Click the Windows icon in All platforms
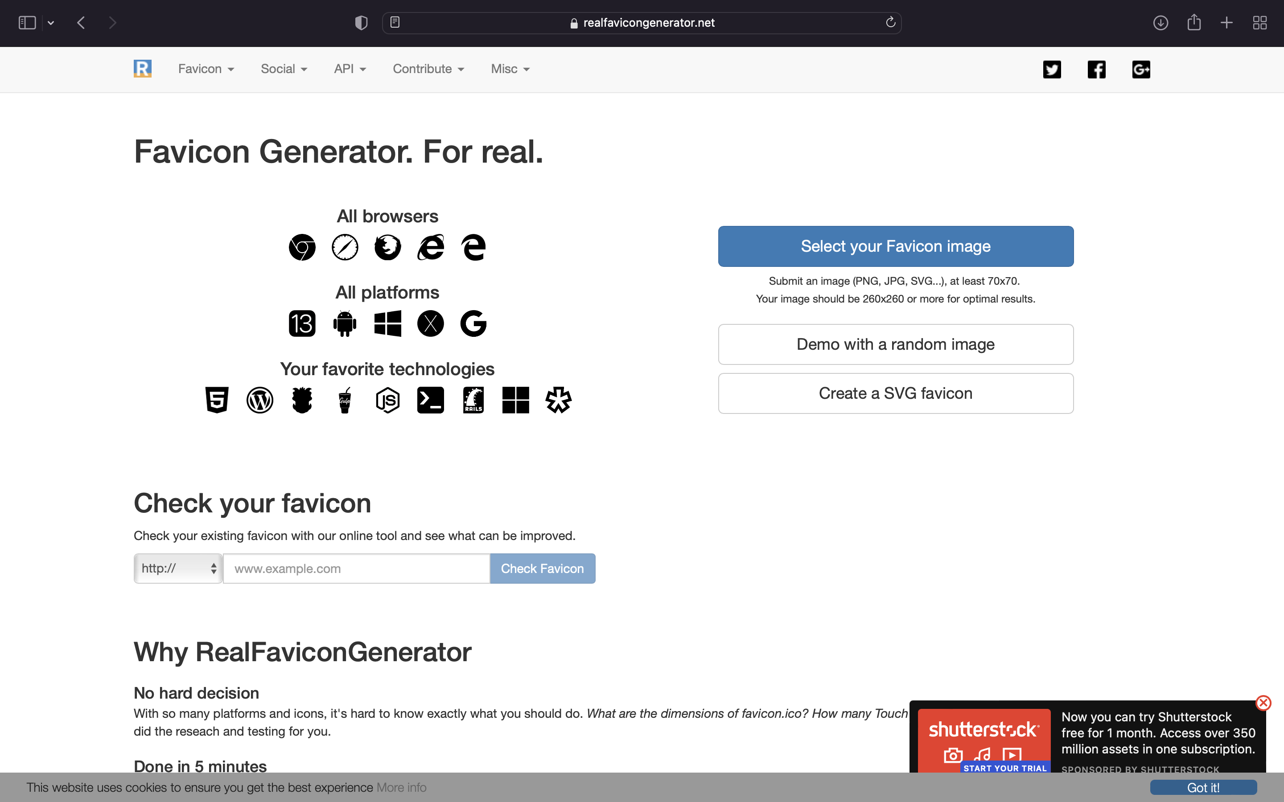 point(387,323)
